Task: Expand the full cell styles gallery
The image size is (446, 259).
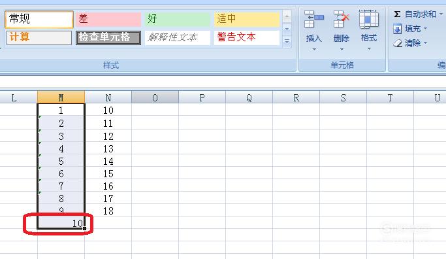Action: (287, 42)
